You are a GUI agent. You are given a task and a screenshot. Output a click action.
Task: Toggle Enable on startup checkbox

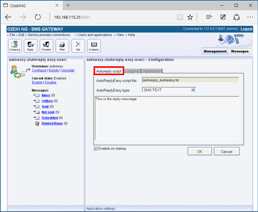[96, 149]
